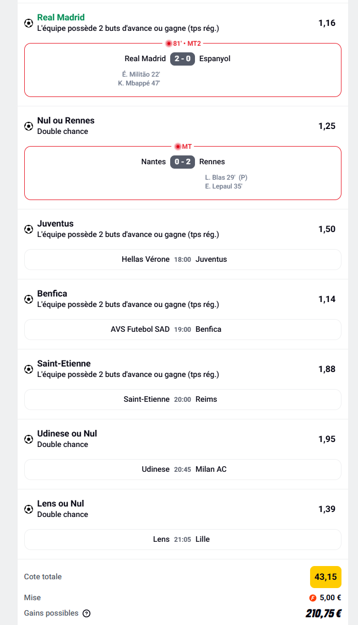This screenshot has width=358, height=625.
Task: Click the soccer ball icon beside Udinese ou Nul
Action: click(29, 439)
